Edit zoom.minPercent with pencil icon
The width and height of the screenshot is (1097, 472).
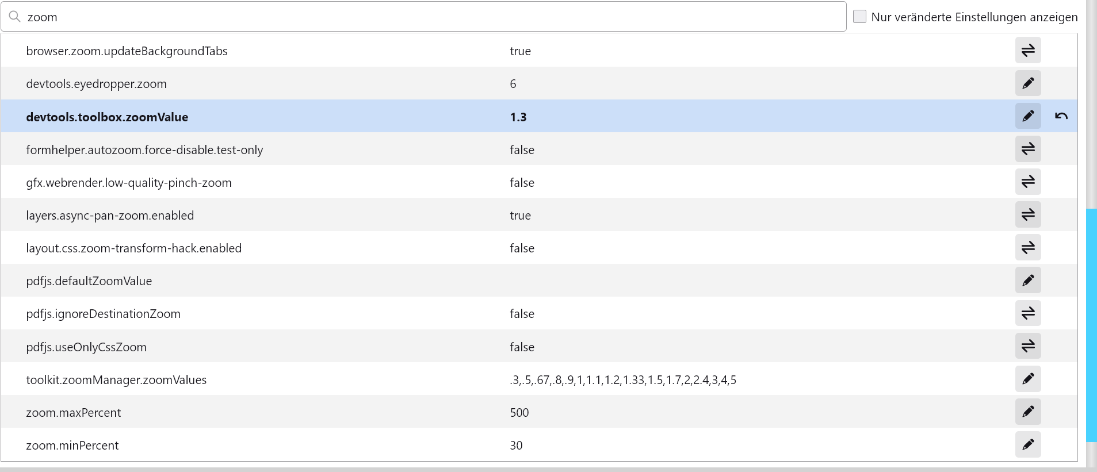(x=1028, y=445)
